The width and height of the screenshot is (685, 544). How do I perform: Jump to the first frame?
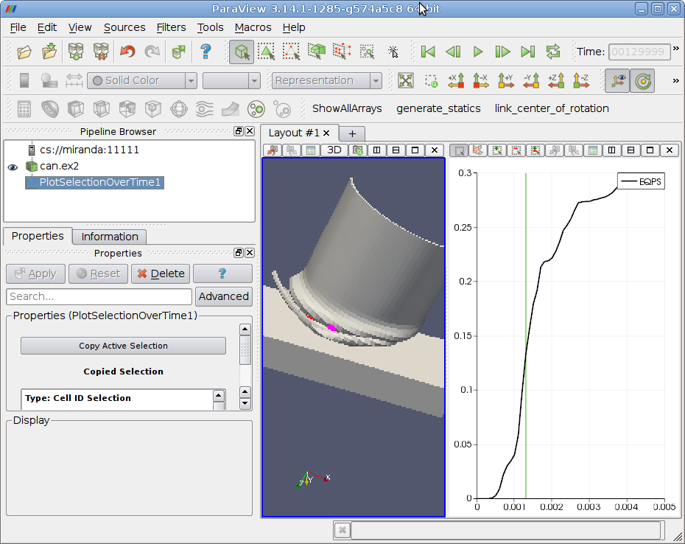(x=428, y=52)
